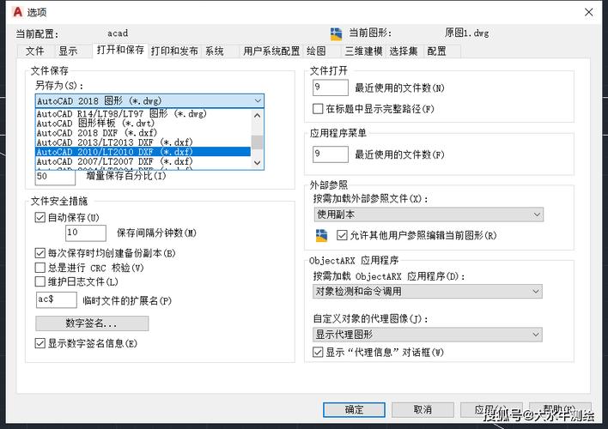
Task: Switch to the 选择集 tab
Action: click(404, 51)
